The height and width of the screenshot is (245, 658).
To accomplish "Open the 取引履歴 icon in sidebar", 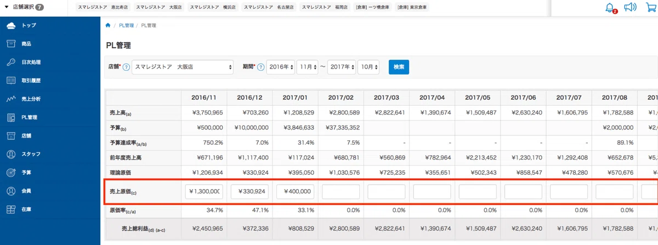I will [11, 81].
